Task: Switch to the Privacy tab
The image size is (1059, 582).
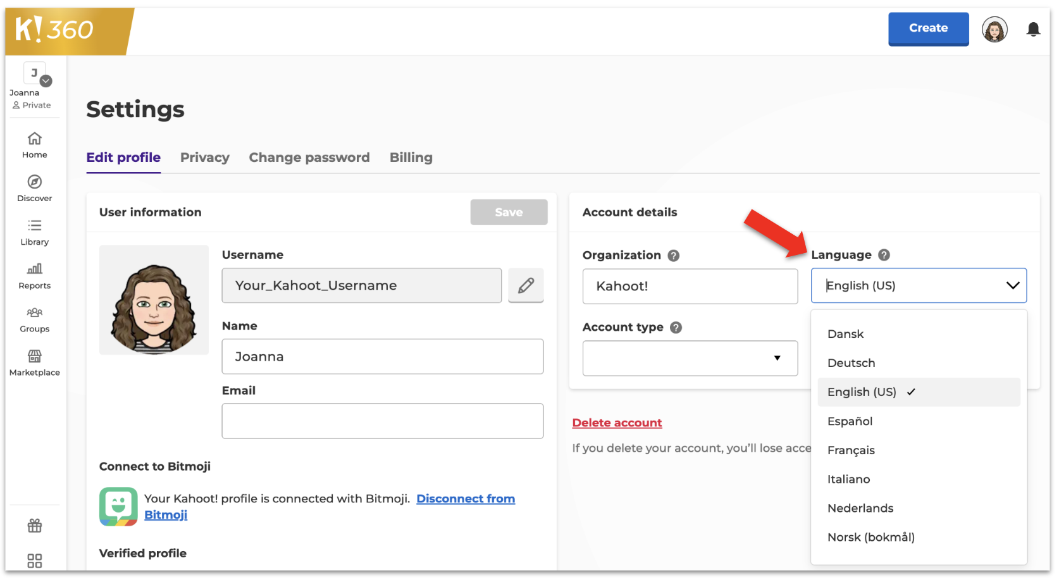Action: pyautogui.click(x=204, y=158)
